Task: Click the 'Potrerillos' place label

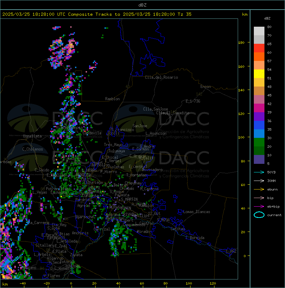Action: pos(57,189)
